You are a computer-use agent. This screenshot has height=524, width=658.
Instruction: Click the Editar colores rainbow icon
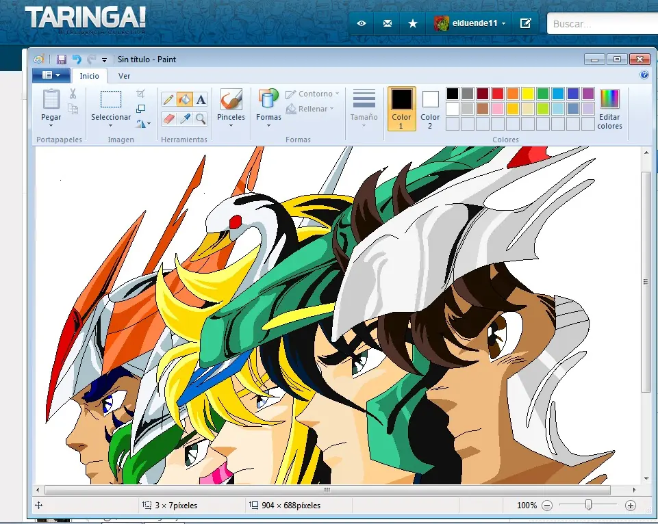tap(609, 99)
